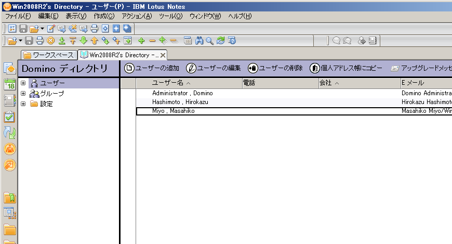Click the 個人アドレス帳にコピー button
452x244 pixels.
click(346, 68)
